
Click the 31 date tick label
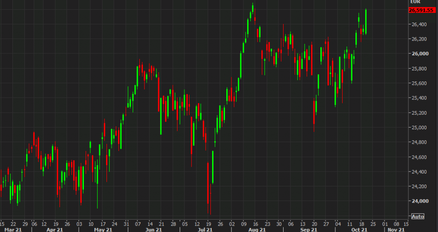coord(126,223)
